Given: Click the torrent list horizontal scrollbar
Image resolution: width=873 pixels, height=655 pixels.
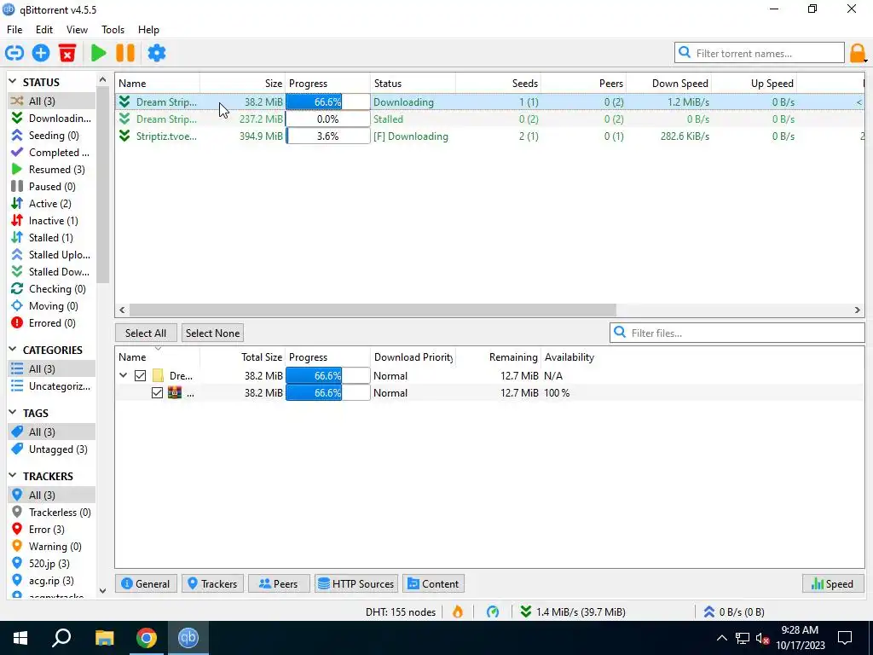Looking at the screenshot, I should tap(373, 310).
